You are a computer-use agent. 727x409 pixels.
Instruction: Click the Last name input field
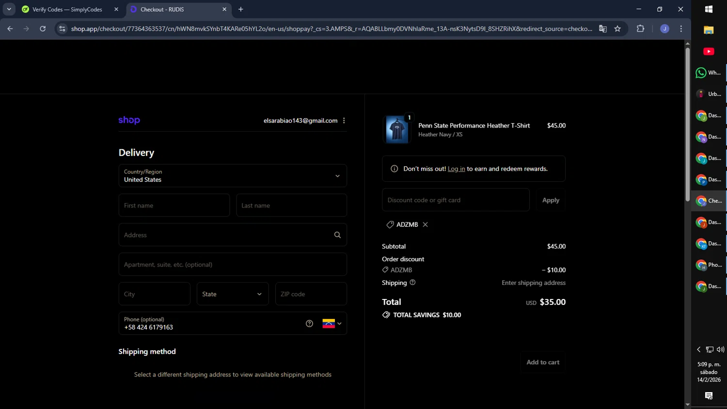(x=292, y=205)
